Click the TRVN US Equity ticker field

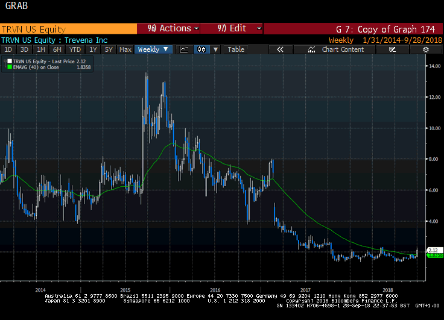tap(68, 29)
